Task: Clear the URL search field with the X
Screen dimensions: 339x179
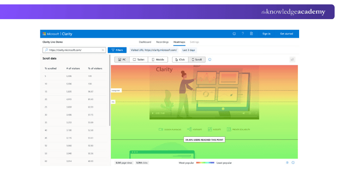Action: 103,50
